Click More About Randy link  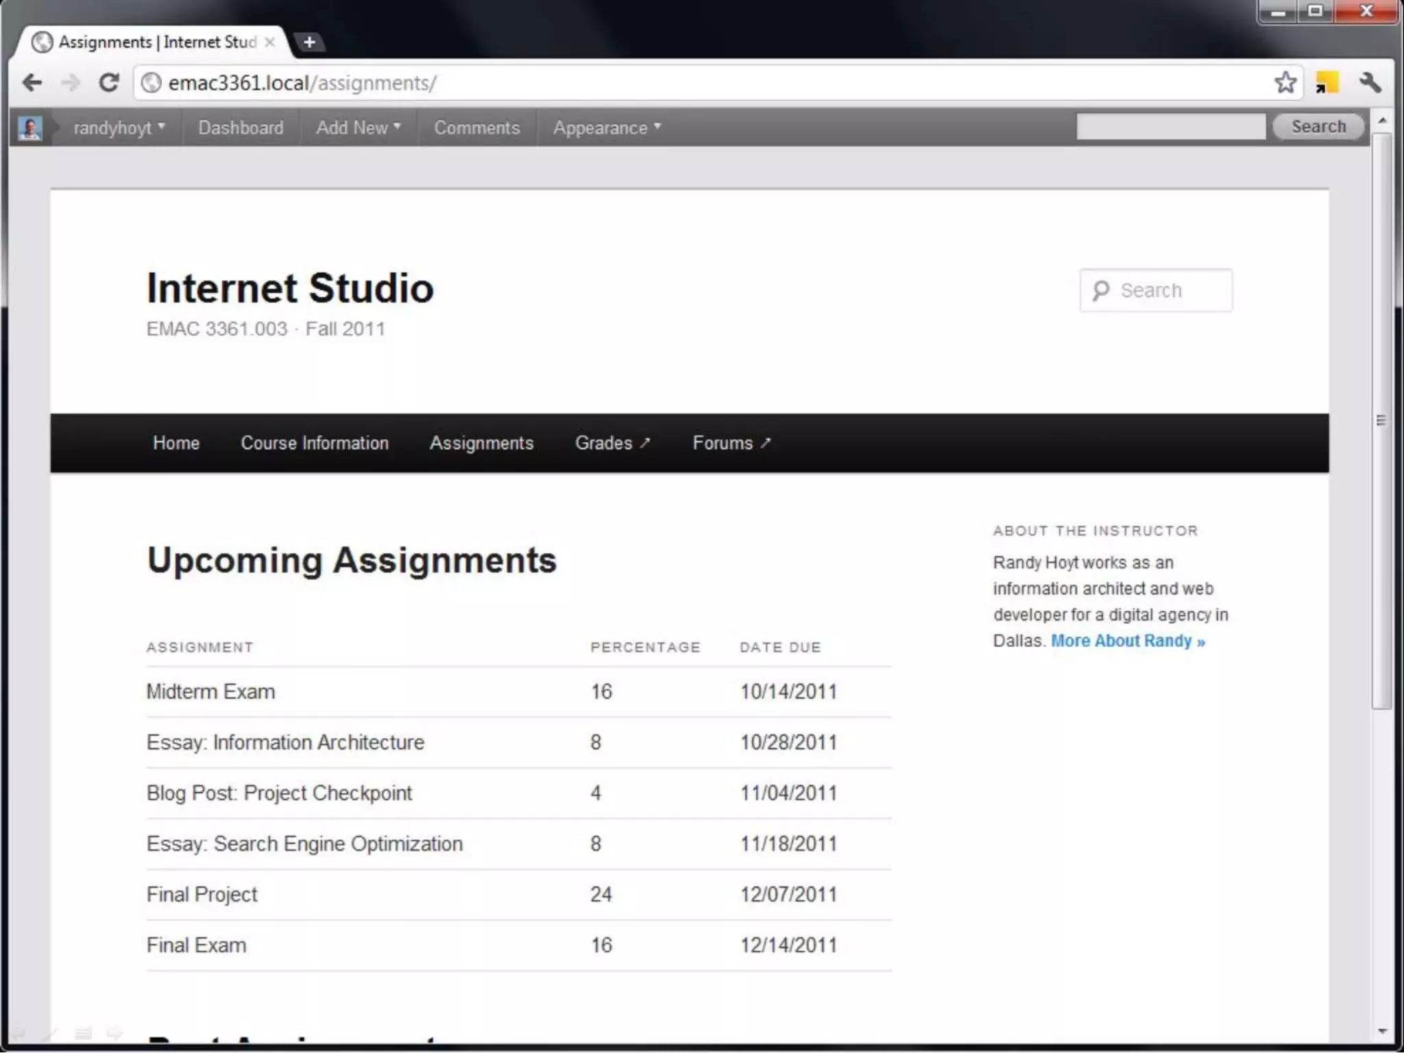[x=1128, y=641]
